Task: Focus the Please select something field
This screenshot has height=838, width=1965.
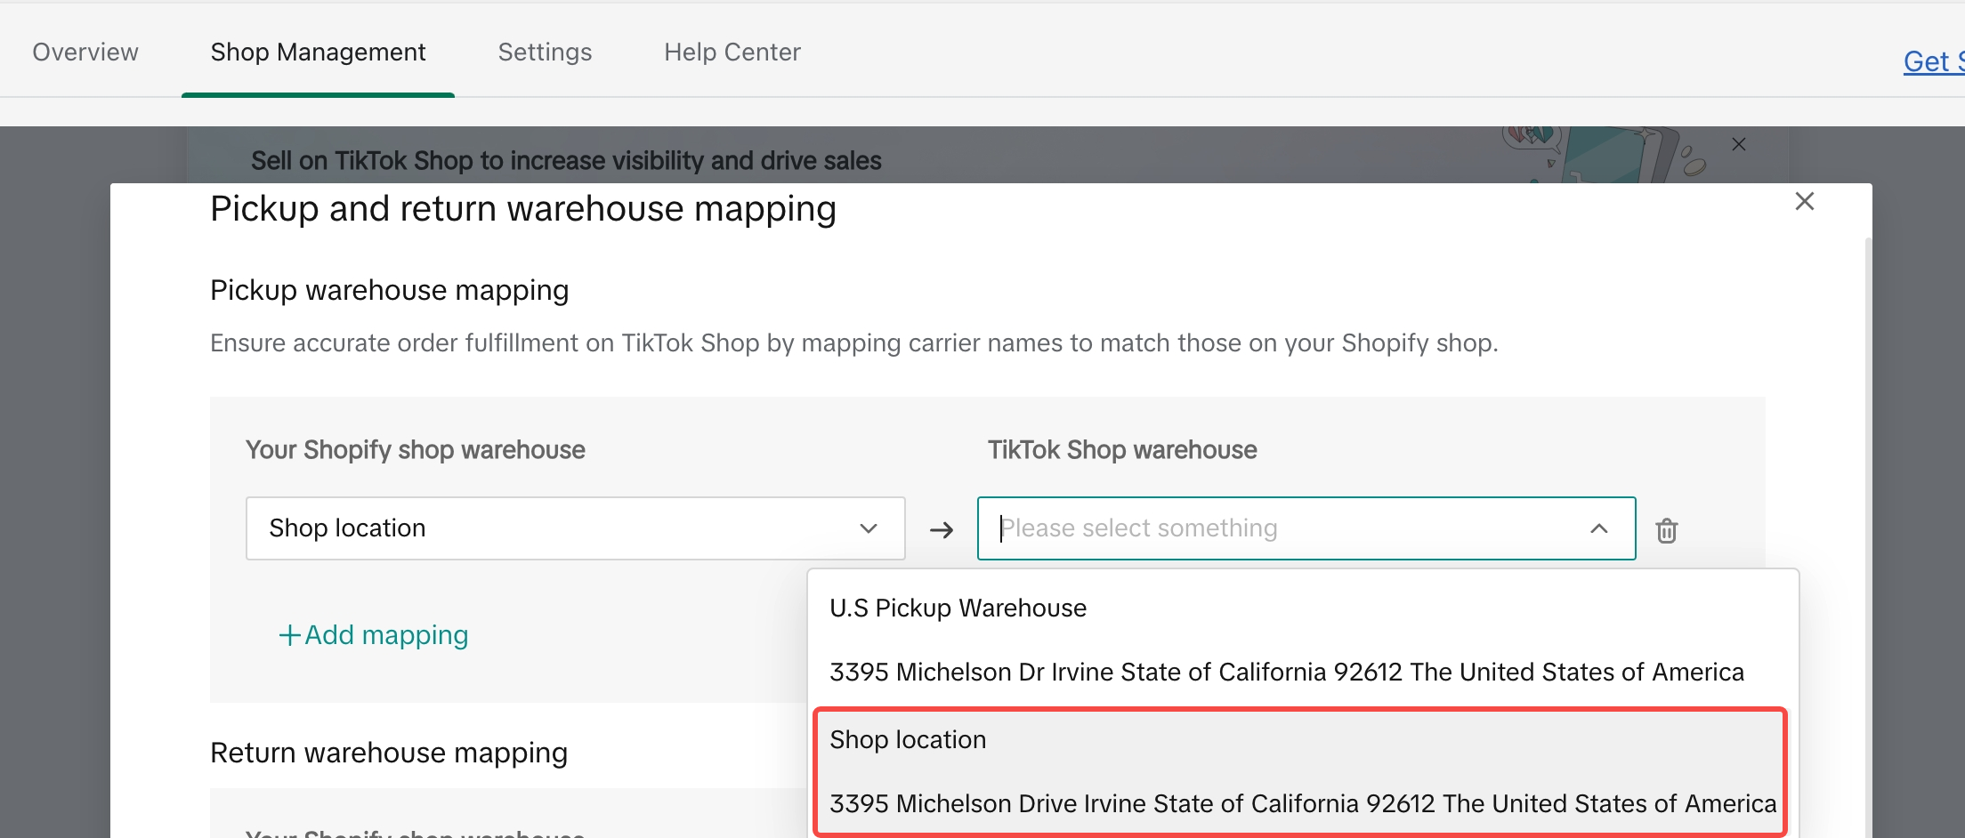Action: coord(1282,528)
